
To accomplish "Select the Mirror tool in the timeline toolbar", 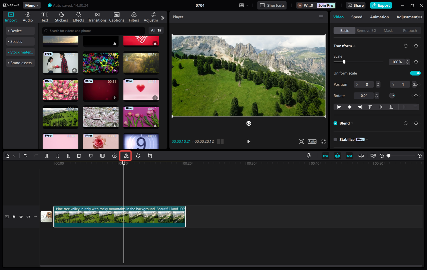I will 125,156.
